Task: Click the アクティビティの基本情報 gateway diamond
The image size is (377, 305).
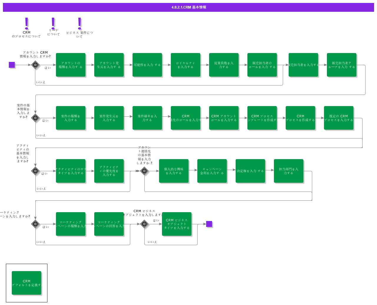Action: pyautogui.click(x=35, y=171)
